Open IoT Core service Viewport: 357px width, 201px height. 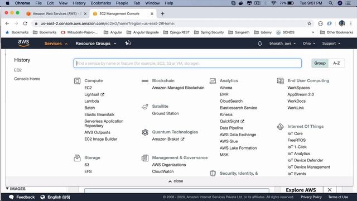click(x=295, y=133)
